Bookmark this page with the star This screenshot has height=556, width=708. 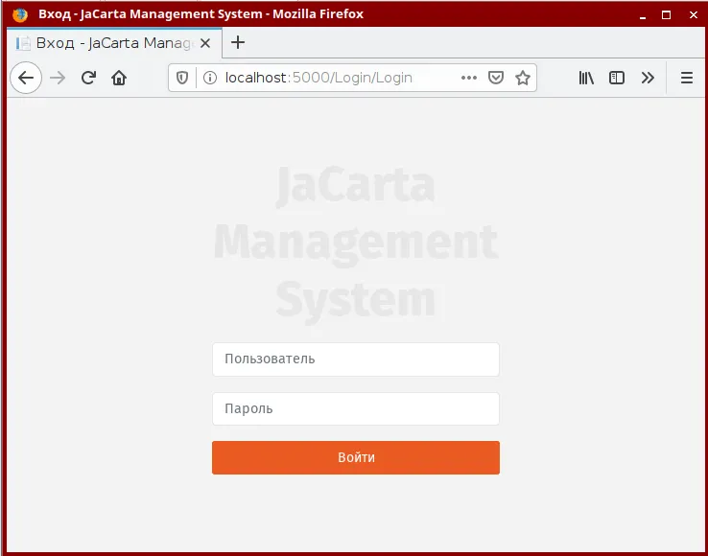[523, 78]
